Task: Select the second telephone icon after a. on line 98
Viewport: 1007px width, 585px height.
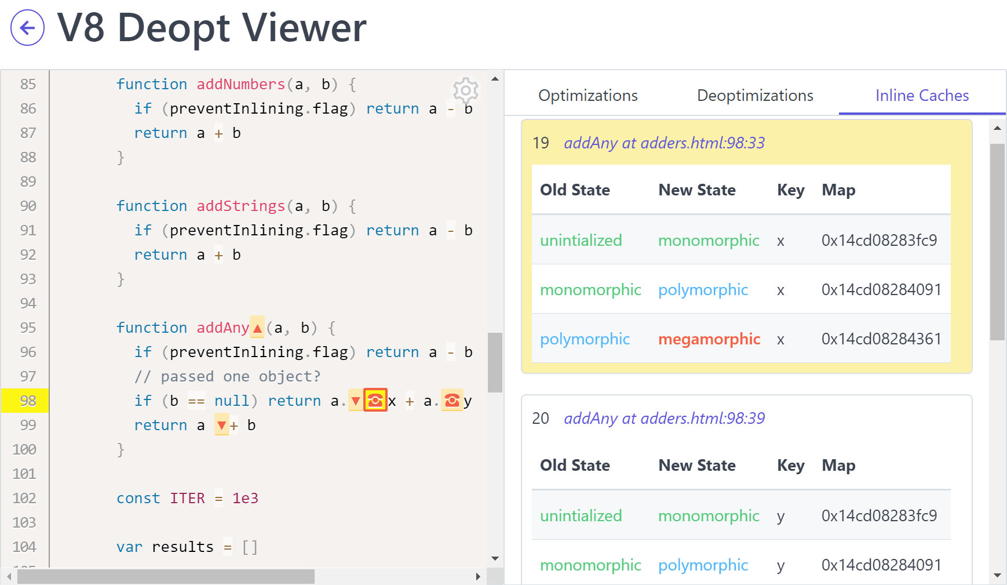Action: tap(453, 400)
